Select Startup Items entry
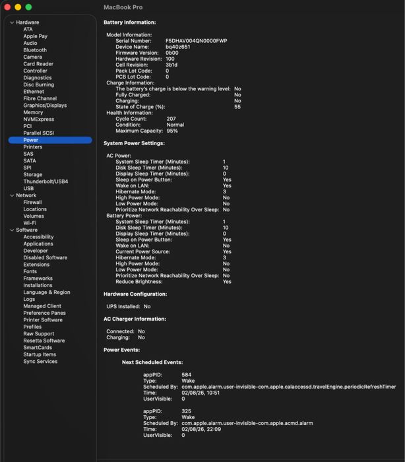The height and width of the screenshot is (462, 405). [x=40, y=354]
